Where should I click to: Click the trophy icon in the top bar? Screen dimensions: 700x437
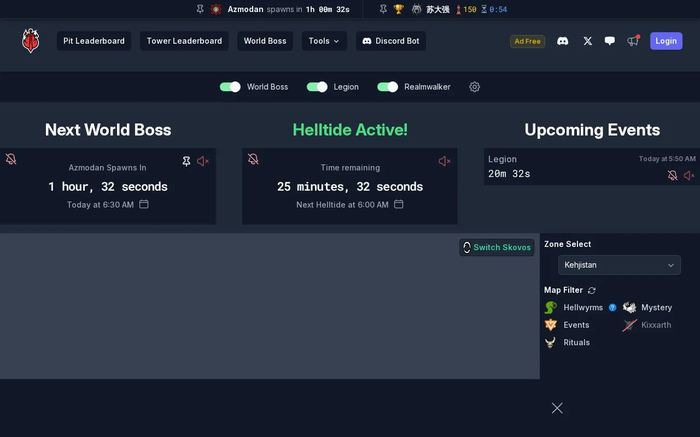[x=399, y=9]
